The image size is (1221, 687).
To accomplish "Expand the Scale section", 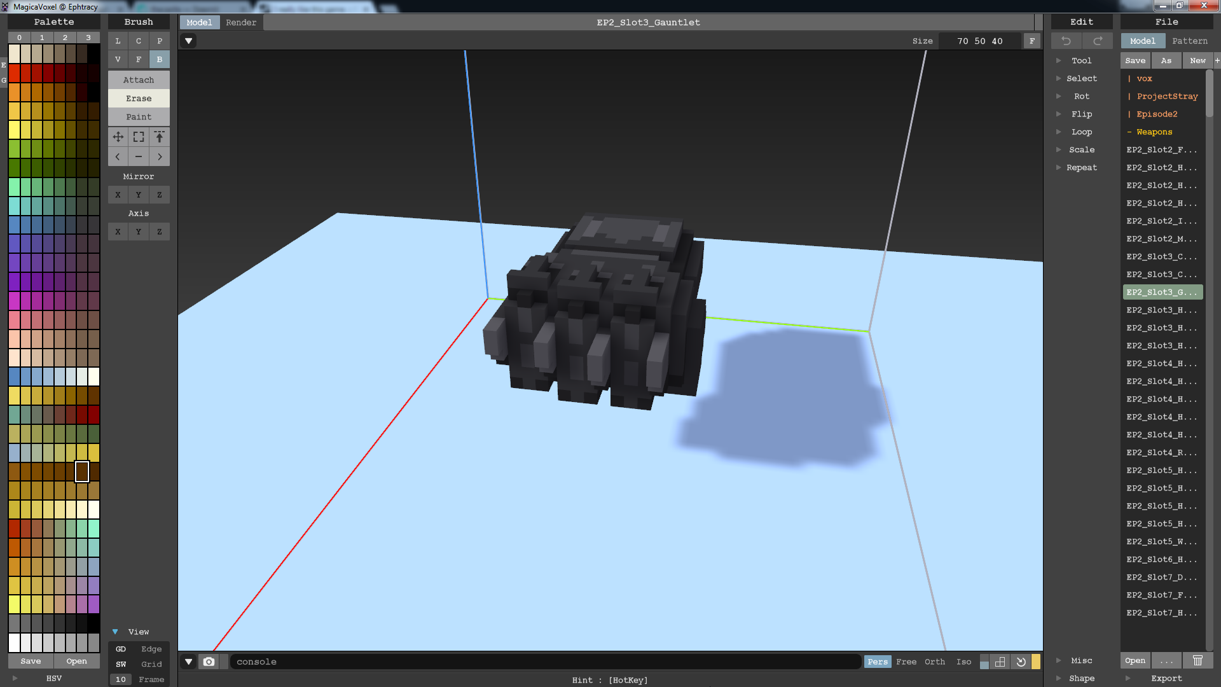I will point(1081,149).
